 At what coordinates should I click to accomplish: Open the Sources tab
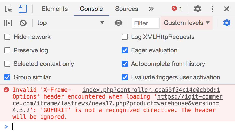pyautogui.click(x=127, y=9)
